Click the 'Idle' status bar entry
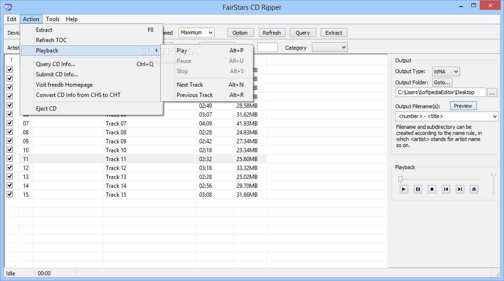 (11, 274)
